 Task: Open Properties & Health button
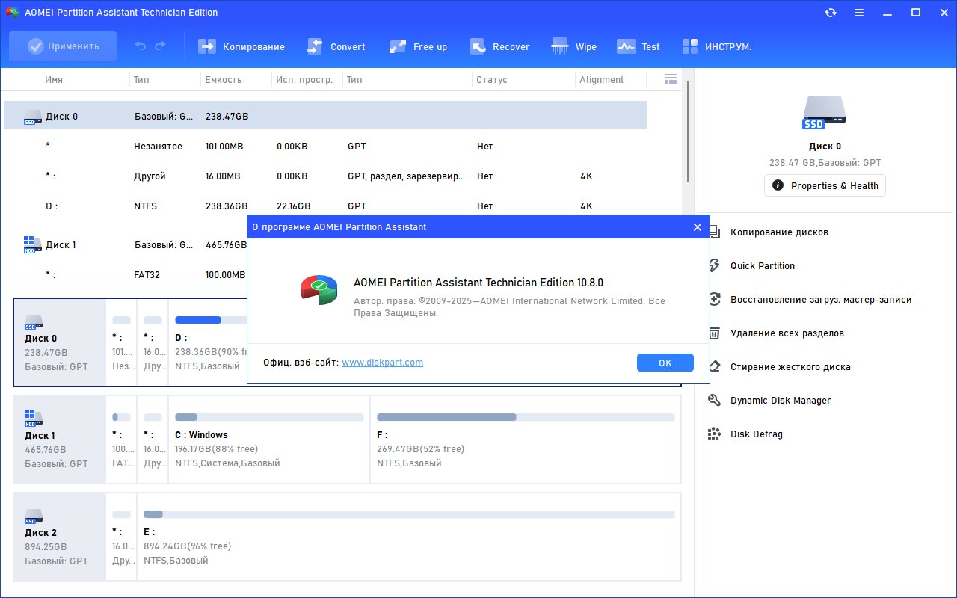825,185
